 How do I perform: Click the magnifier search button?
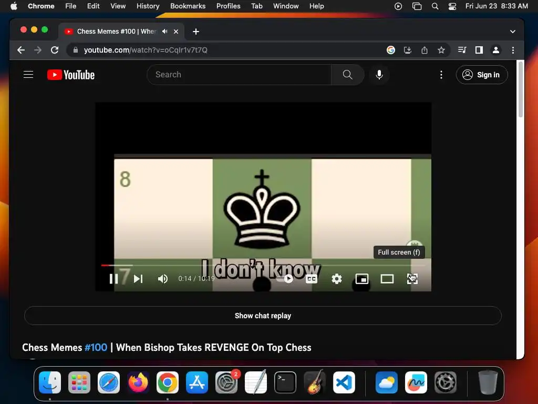click(x=348, y=75)
